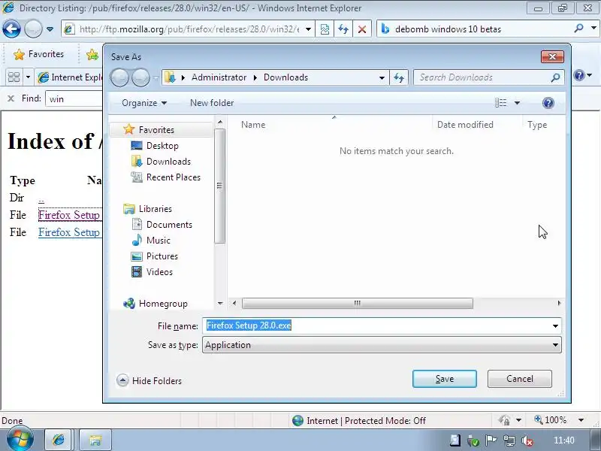Open Internet Explorer recent pages dropdown

(50, 29)
